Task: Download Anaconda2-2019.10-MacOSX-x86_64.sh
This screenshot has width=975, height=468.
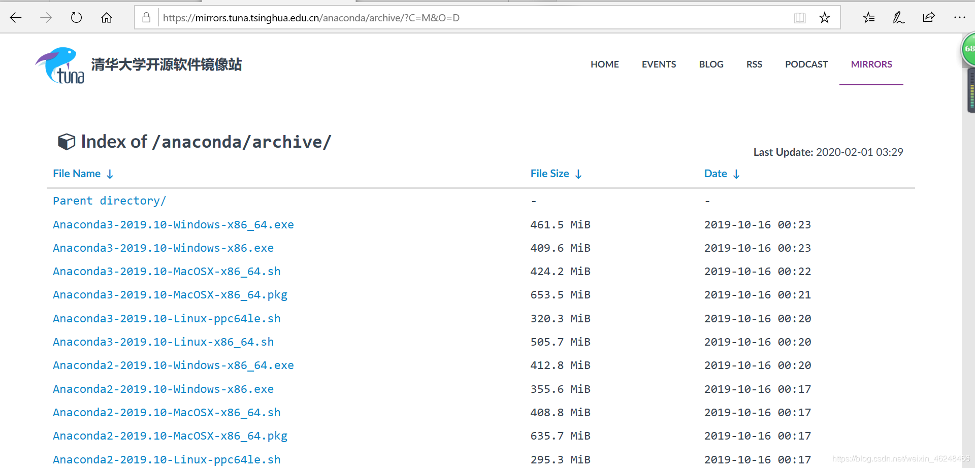Action: coord(167,413)
